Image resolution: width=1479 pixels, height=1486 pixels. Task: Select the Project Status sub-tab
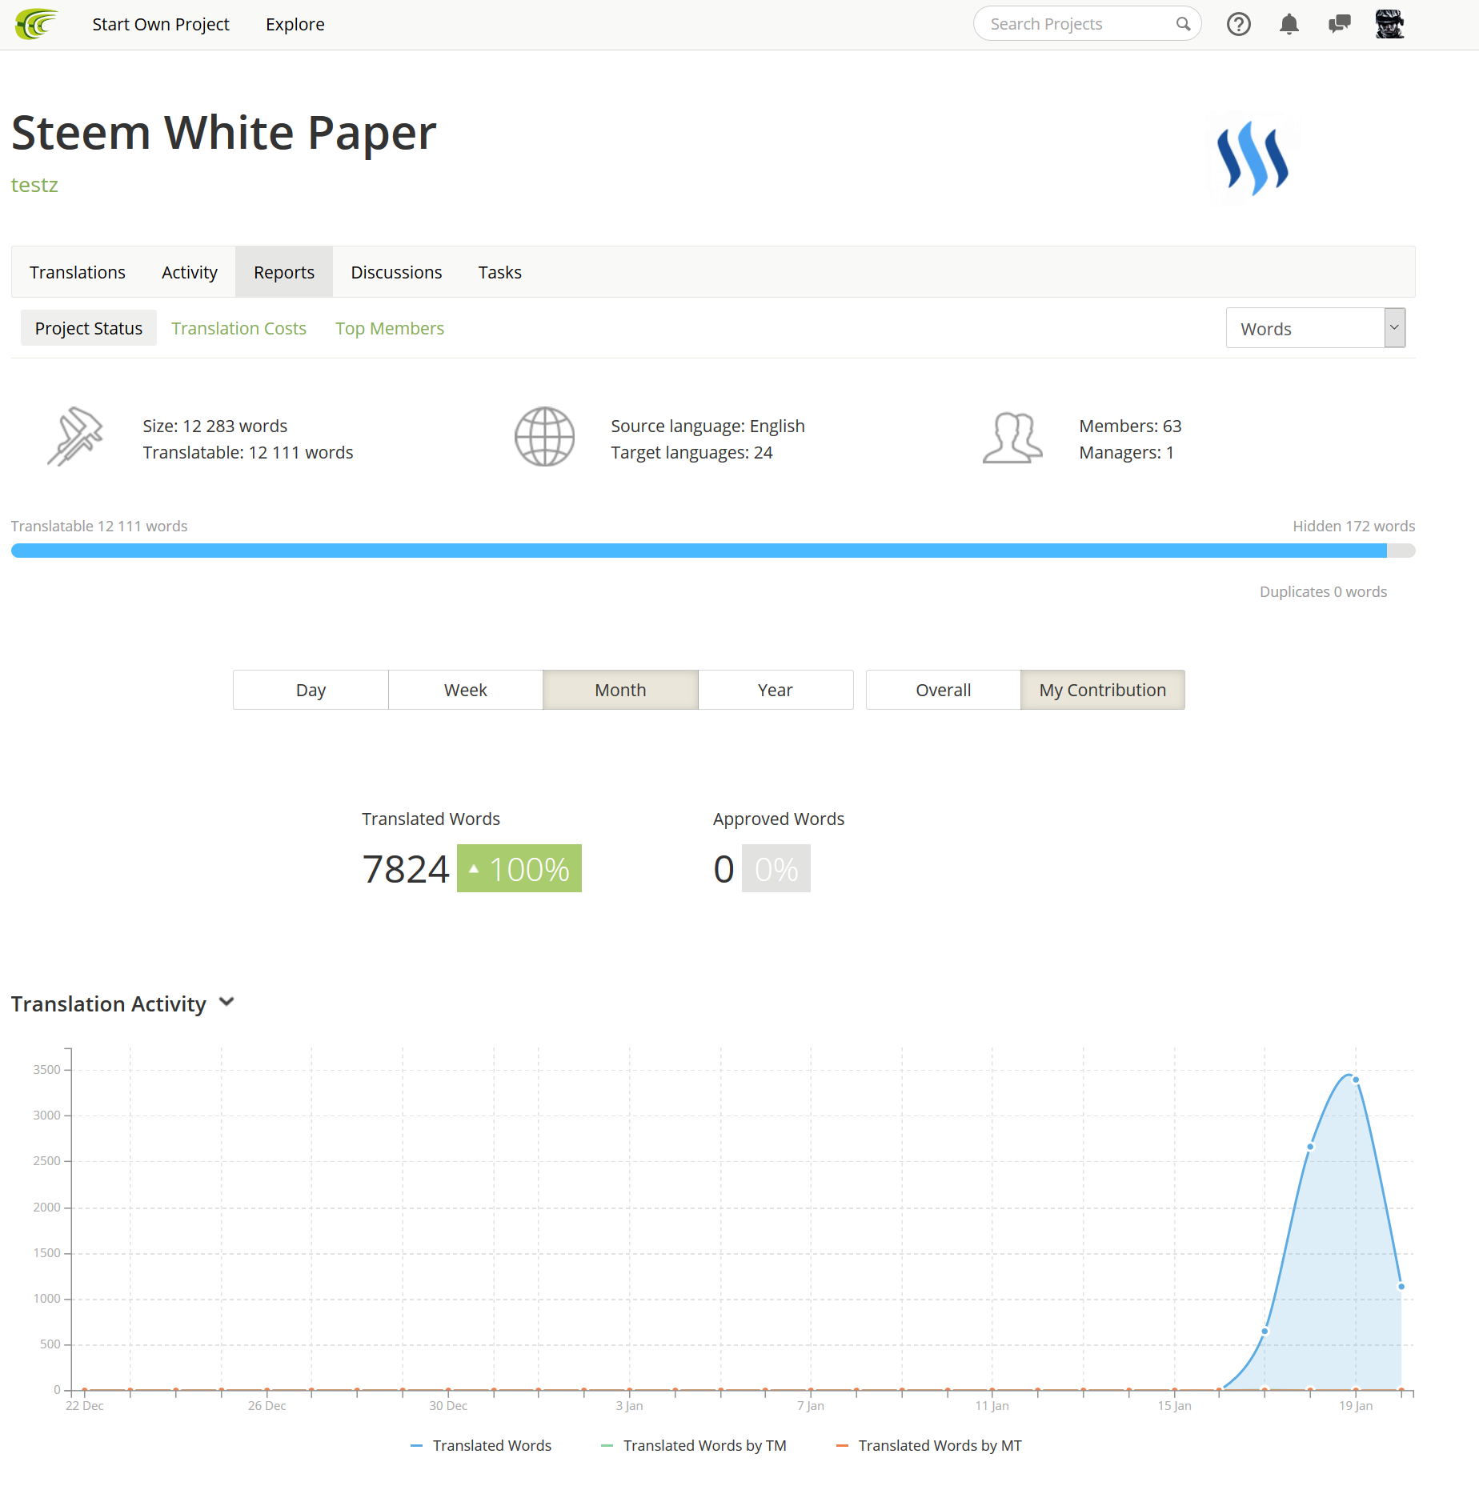click(89, 328)
